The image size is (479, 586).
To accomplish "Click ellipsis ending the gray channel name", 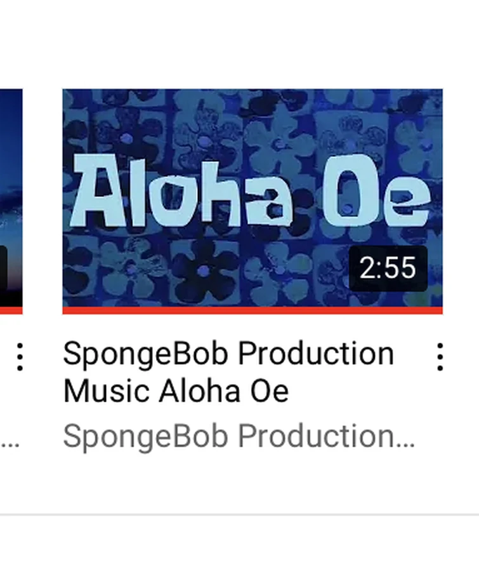I will 405,444.
